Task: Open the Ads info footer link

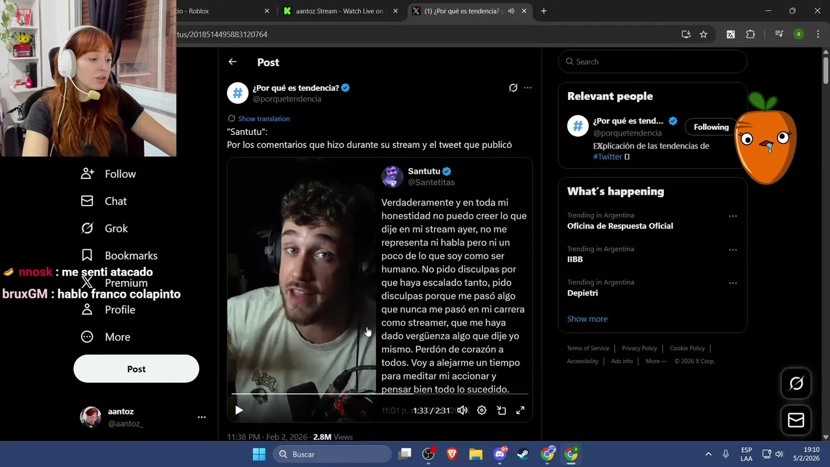Action: pyautogui.click(x=622, y=361)
